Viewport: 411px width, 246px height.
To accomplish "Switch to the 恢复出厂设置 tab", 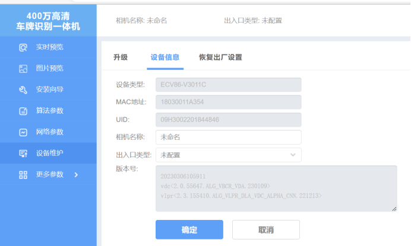I will (220, 57).
